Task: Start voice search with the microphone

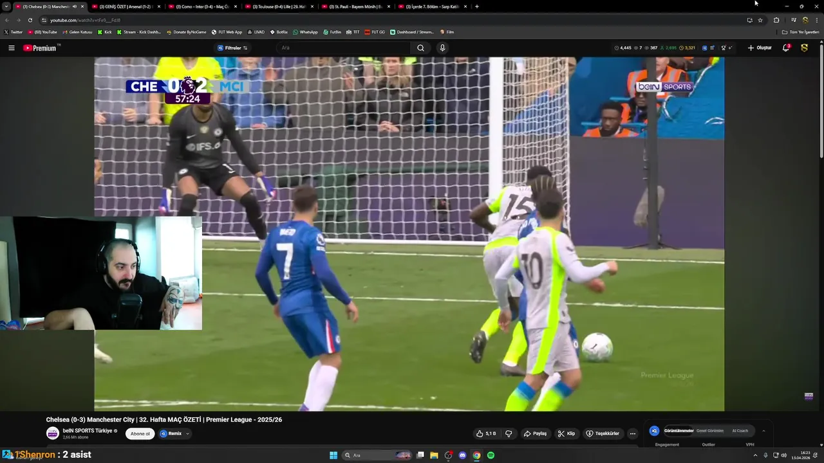Action: point(442,48)
